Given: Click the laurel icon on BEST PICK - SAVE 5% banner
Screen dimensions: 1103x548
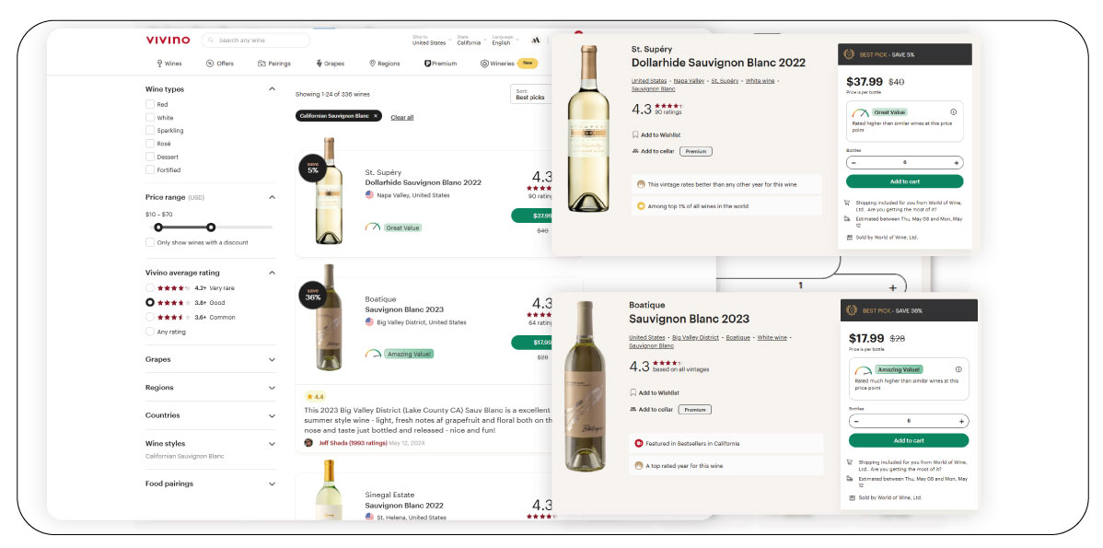Looking at the screenshot, I should 849,54.
